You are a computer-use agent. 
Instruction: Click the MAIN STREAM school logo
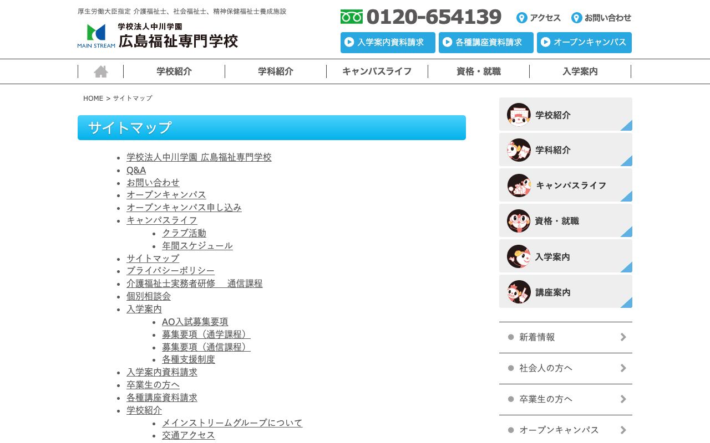pos(95,35)
